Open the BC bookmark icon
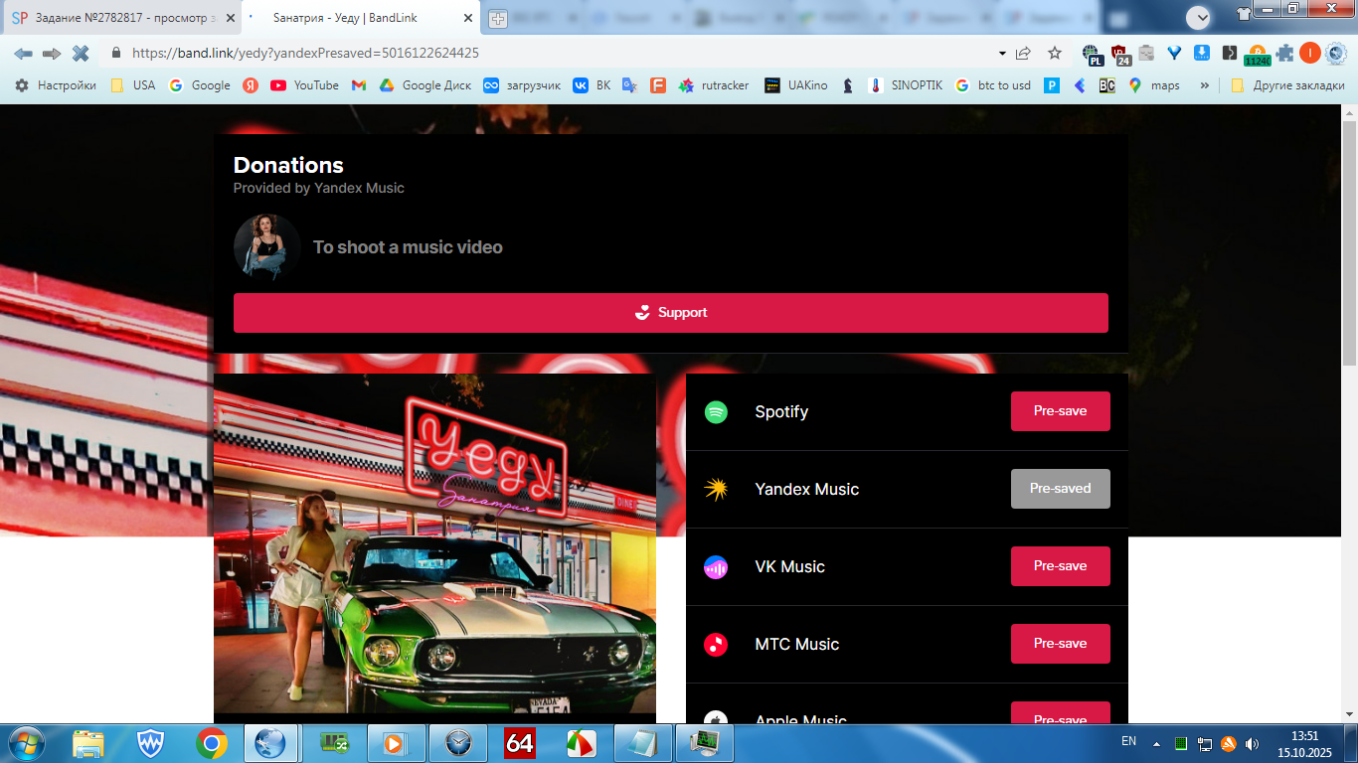Image resolution: width=1358 pixels, height=763 pixels. click(1106, 85)
